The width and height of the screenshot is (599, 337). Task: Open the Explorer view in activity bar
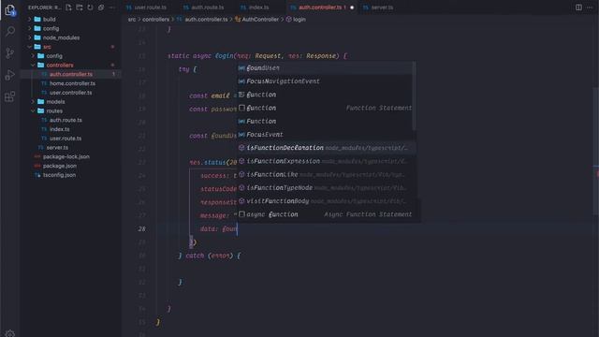click(x=10, y=9)
